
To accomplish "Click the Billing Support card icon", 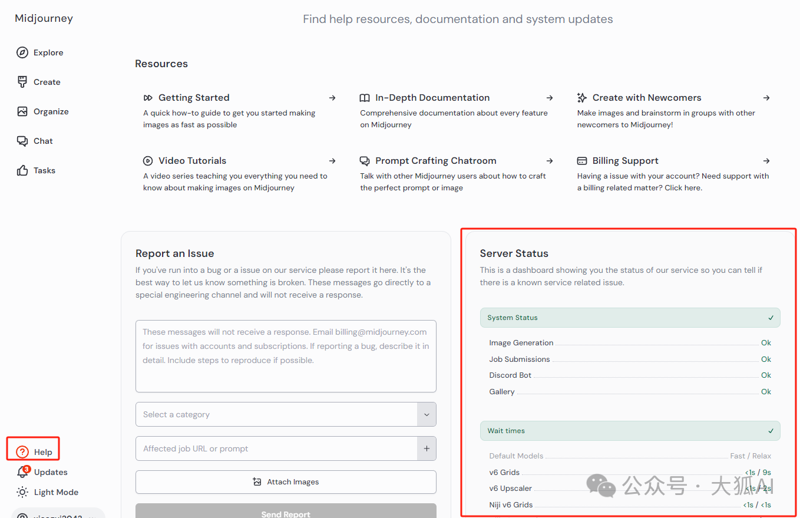I will pyautogui.click(x=582, y=161).
